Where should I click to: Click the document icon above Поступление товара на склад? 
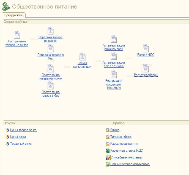point(17,35)
